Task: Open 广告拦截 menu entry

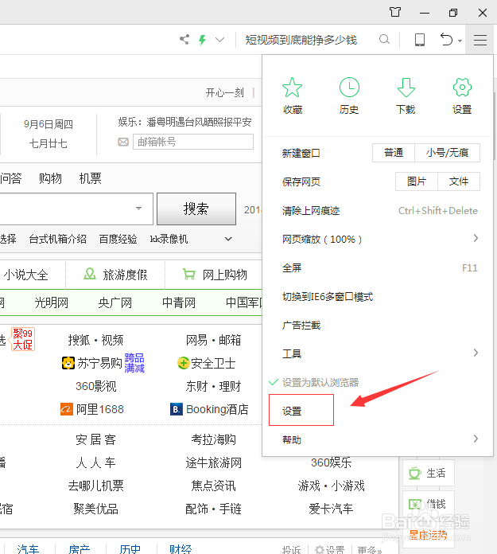Action: [378, 325]
